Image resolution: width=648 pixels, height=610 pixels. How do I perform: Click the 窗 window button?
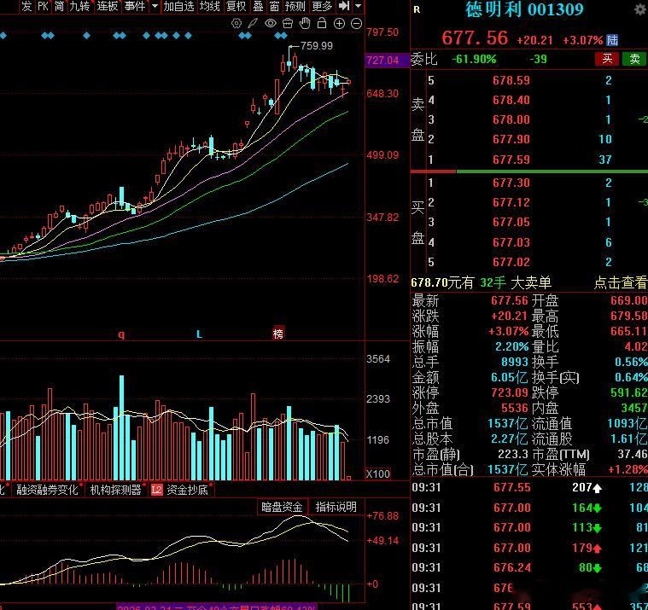click(x=274, y=6)
